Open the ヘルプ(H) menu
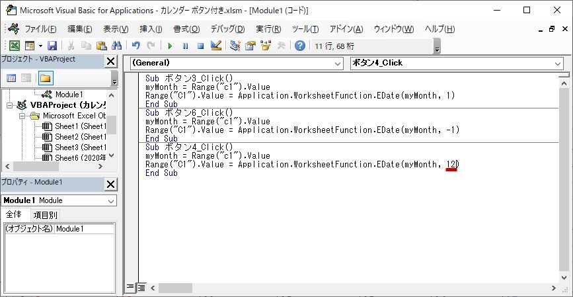This screenshot has height=297, width=573. tap(439, 29)
